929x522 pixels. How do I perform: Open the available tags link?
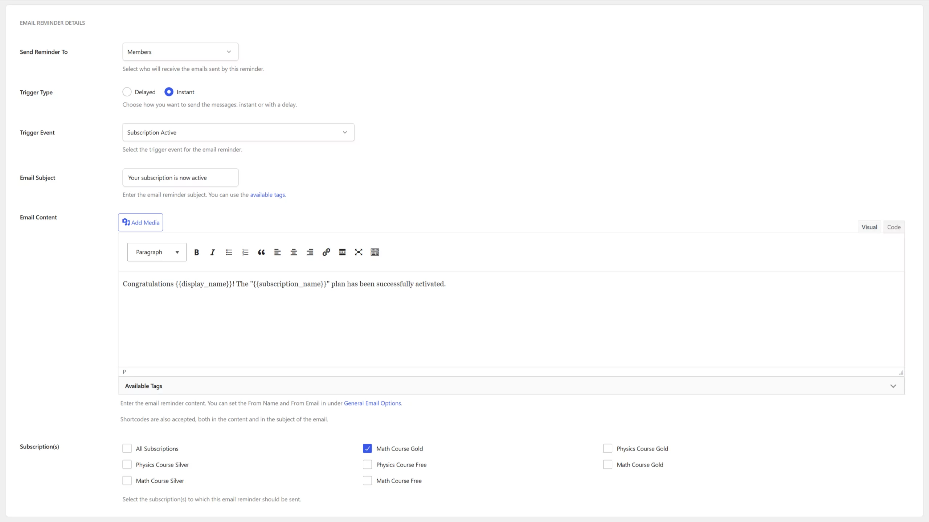tap(267, 195)
